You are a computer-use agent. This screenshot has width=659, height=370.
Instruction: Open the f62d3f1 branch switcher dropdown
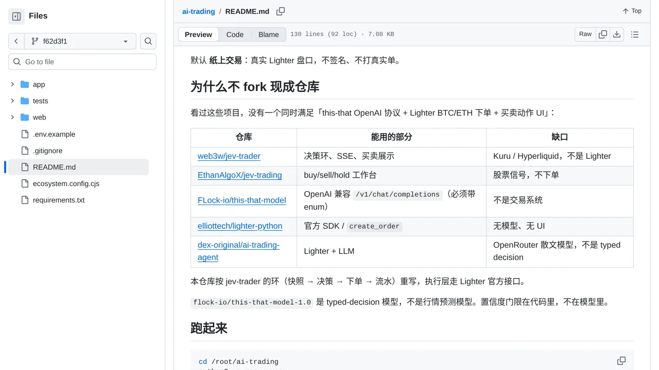click(80, 41)
